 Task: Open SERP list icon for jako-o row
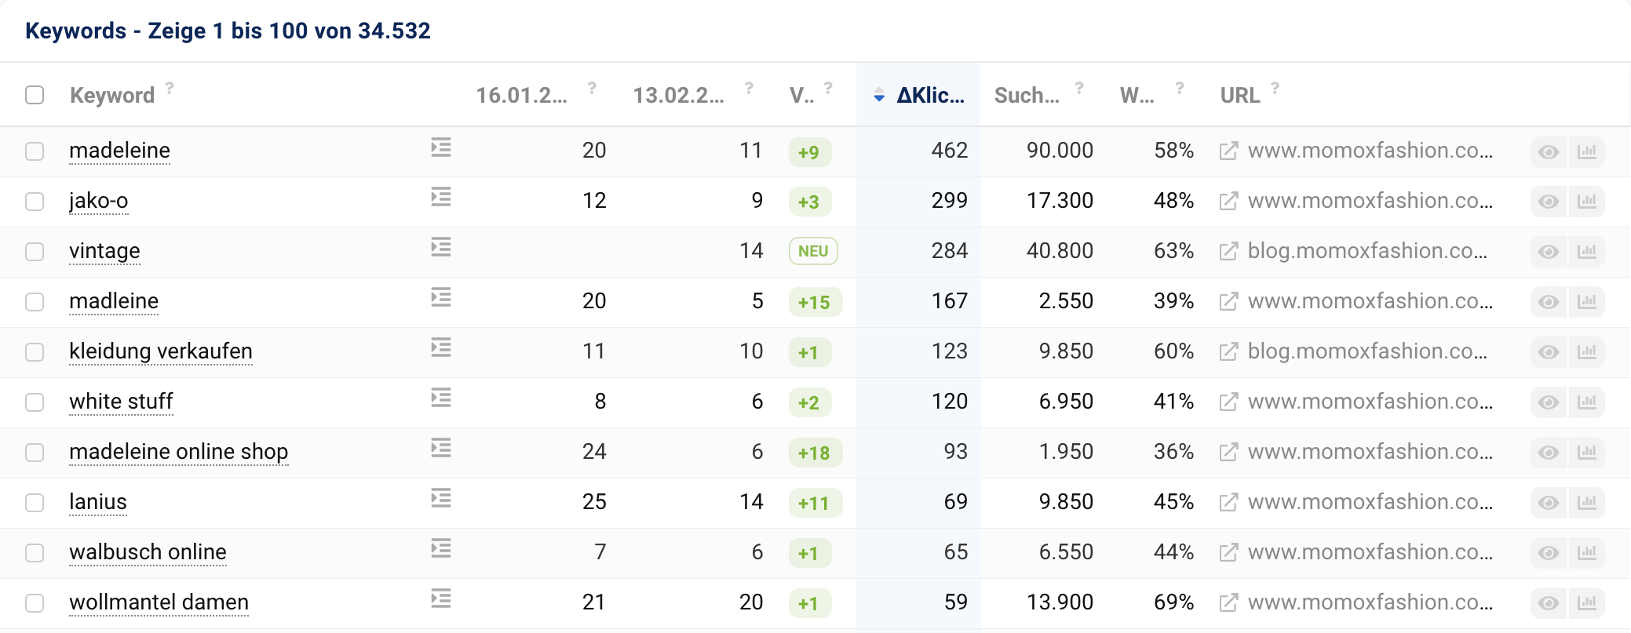click(441, 197)
